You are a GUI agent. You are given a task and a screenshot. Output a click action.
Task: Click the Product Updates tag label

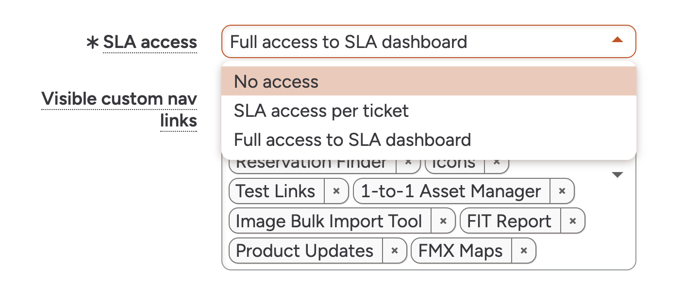[x=305, y=251]
